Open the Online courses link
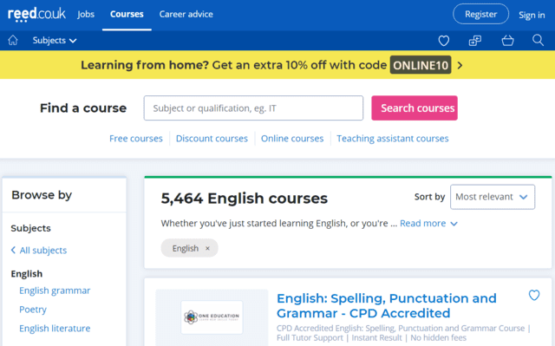Image resolution: width=555 pixels, height=346 pixels. click(292, 139)
